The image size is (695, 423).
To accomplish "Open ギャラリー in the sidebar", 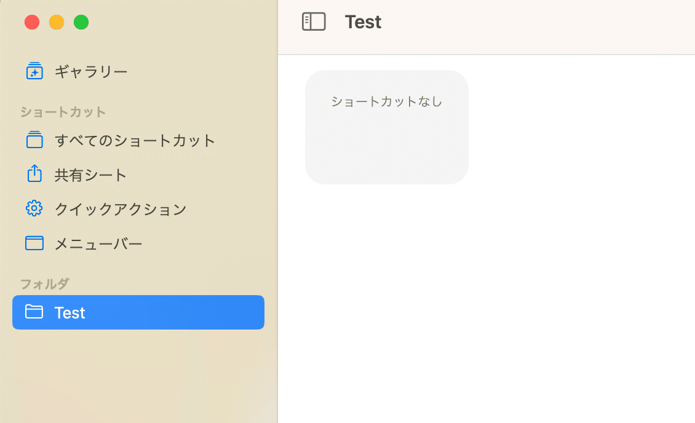I will (138, 71).
